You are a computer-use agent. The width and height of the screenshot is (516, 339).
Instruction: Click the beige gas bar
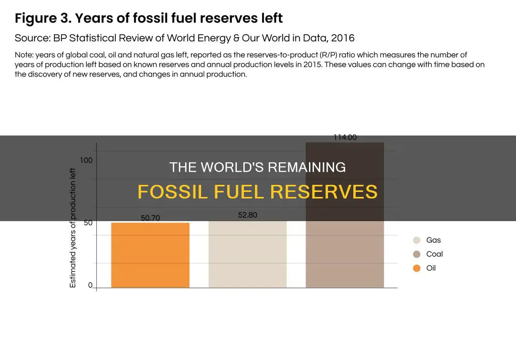[247, 254]
